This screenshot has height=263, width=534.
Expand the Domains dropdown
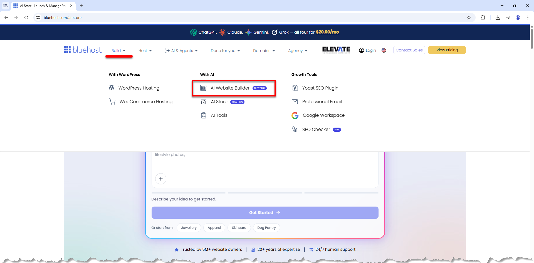(x=264, y=51)
